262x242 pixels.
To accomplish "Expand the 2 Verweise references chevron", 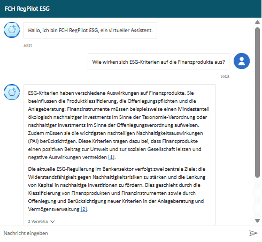I will pyautogui.click(x=52, y=222).
